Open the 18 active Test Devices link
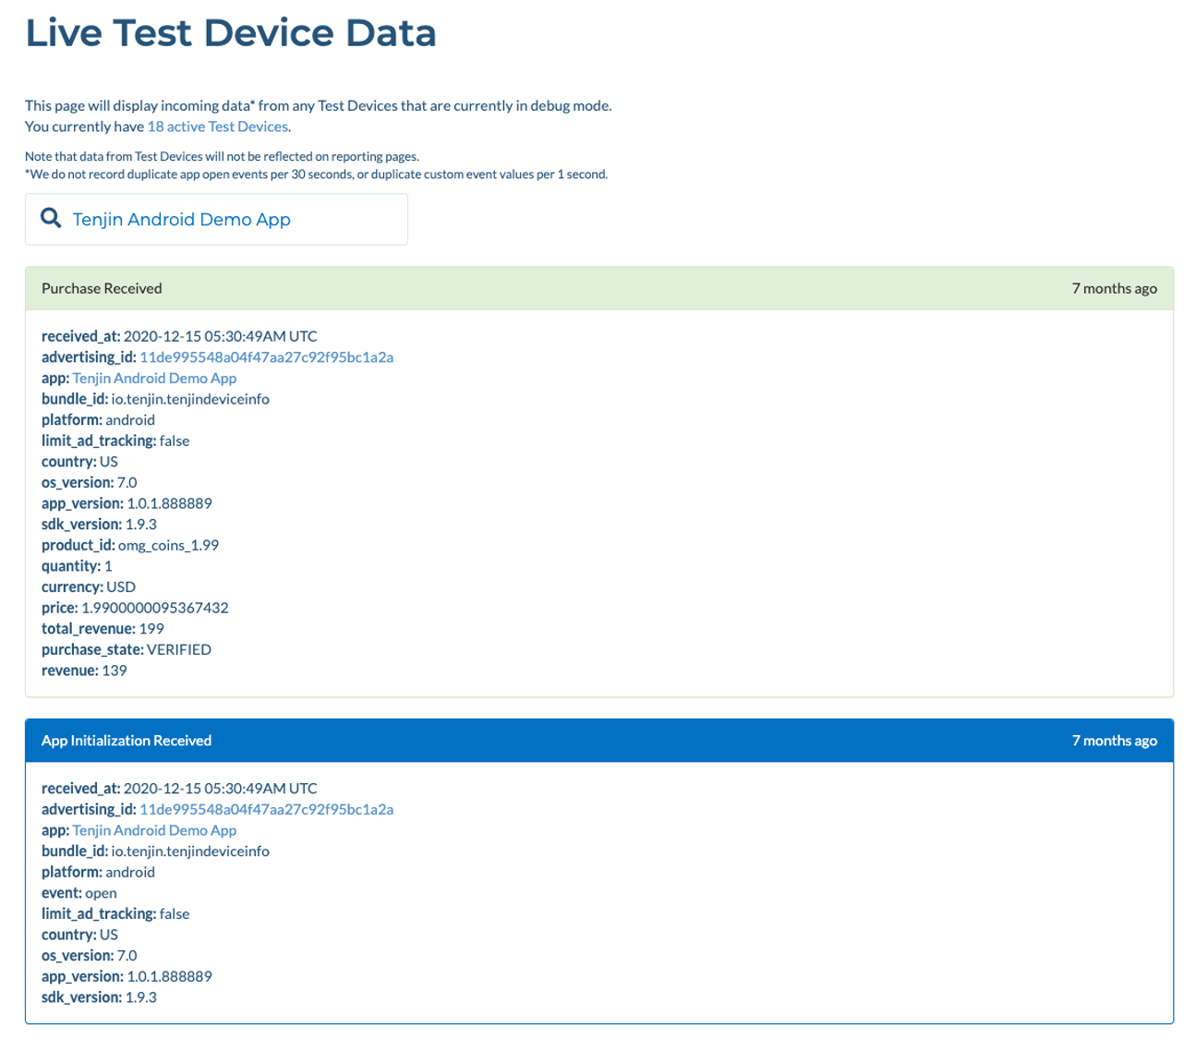 [218, 127]
